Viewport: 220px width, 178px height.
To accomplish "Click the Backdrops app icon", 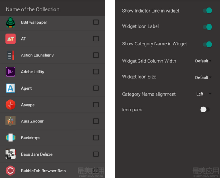I will point(11,138).
